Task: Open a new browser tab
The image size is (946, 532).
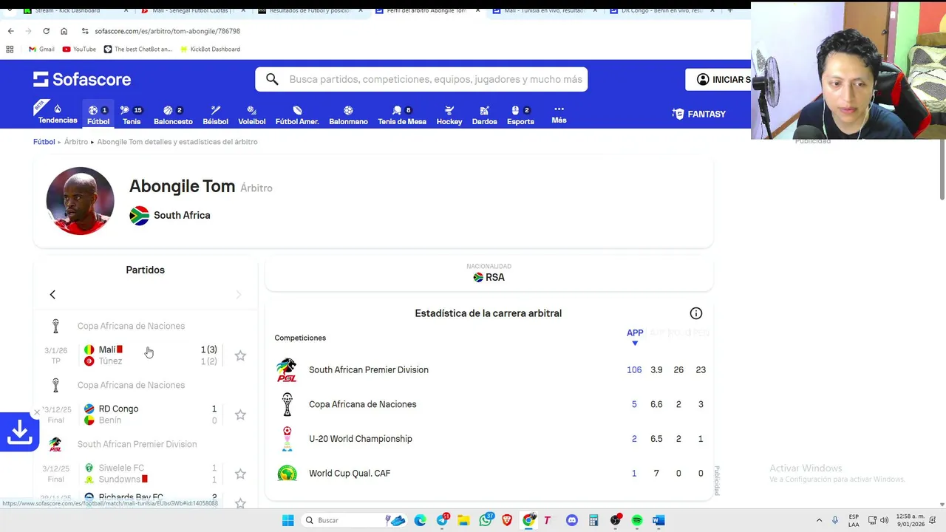Action: click(729, 10)
